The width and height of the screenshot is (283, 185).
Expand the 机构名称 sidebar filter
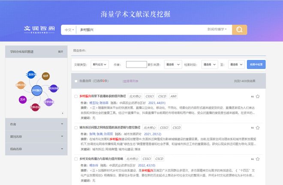tap(36, 149)
